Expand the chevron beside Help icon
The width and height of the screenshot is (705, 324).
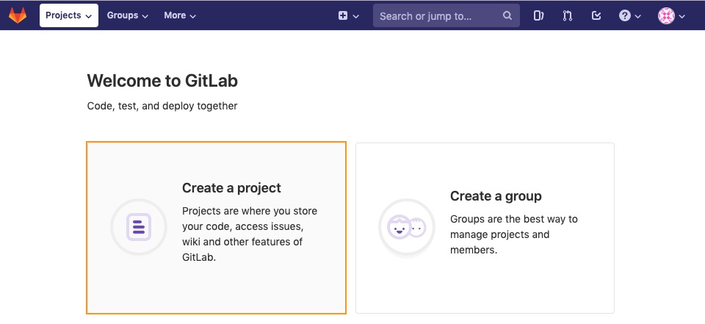pos(637,16)
